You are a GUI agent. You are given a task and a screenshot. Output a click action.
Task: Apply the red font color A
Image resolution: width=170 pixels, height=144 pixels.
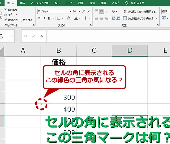tap(76, 18)
